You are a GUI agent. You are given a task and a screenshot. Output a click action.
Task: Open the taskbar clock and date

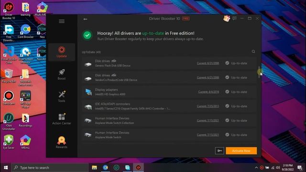pyautogui.click(x=288, y=168)
